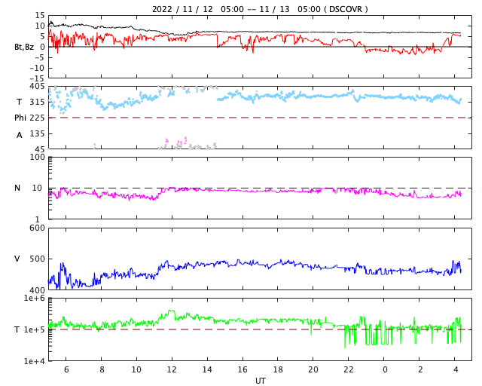482x386 pixels.
Task: Click the 12 hour tick label
Action: [x=172, y=369]
